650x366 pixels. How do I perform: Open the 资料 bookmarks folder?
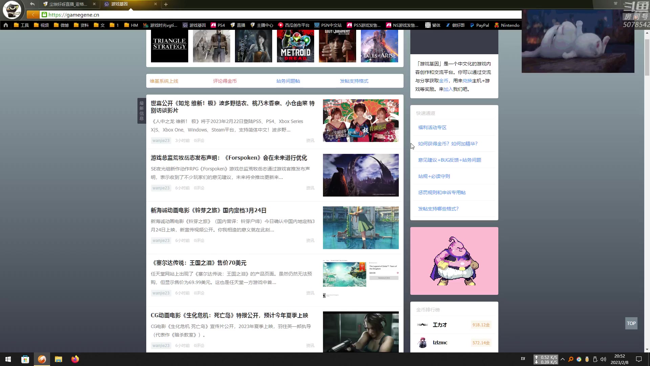(81, 25)
